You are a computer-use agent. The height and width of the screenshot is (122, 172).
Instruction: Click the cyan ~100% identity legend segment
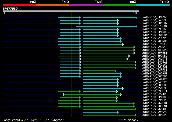(x=153, y=5)
